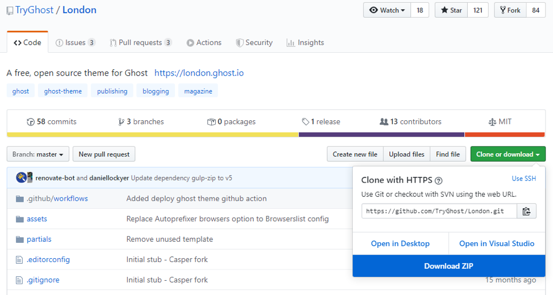Image resolution: width=553 pixels, height=295 pixels.
Task: Click Open in Visual Studio
Action: pyautogui.click(x=497, y=243)
